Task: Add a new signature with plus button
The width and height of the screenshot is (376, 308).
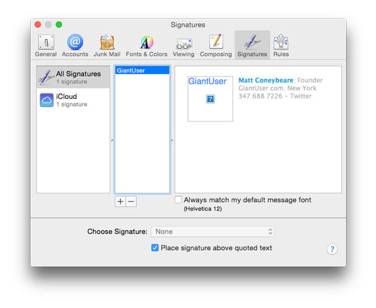Action: pyautogui.click(x=120, y=202)
